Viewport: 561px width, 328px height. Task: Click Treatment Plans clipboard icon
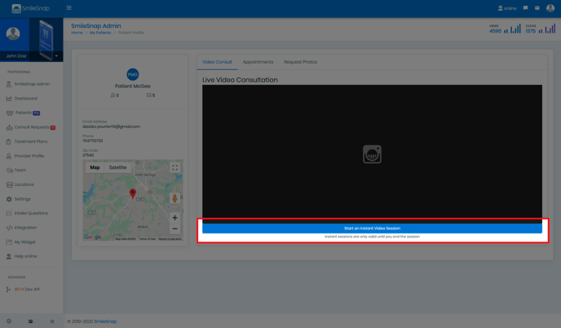coord(9,141)
